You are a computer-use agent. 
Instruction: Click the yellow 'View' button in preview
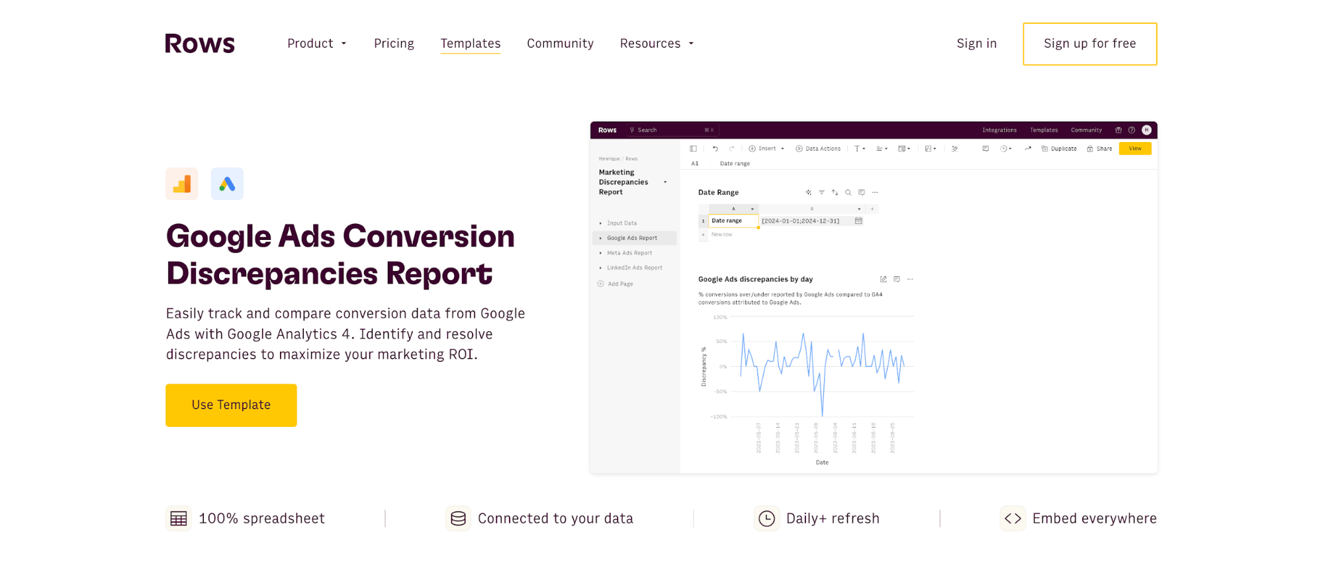1135,149
